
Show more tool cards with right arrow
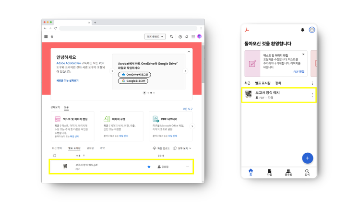192,126
